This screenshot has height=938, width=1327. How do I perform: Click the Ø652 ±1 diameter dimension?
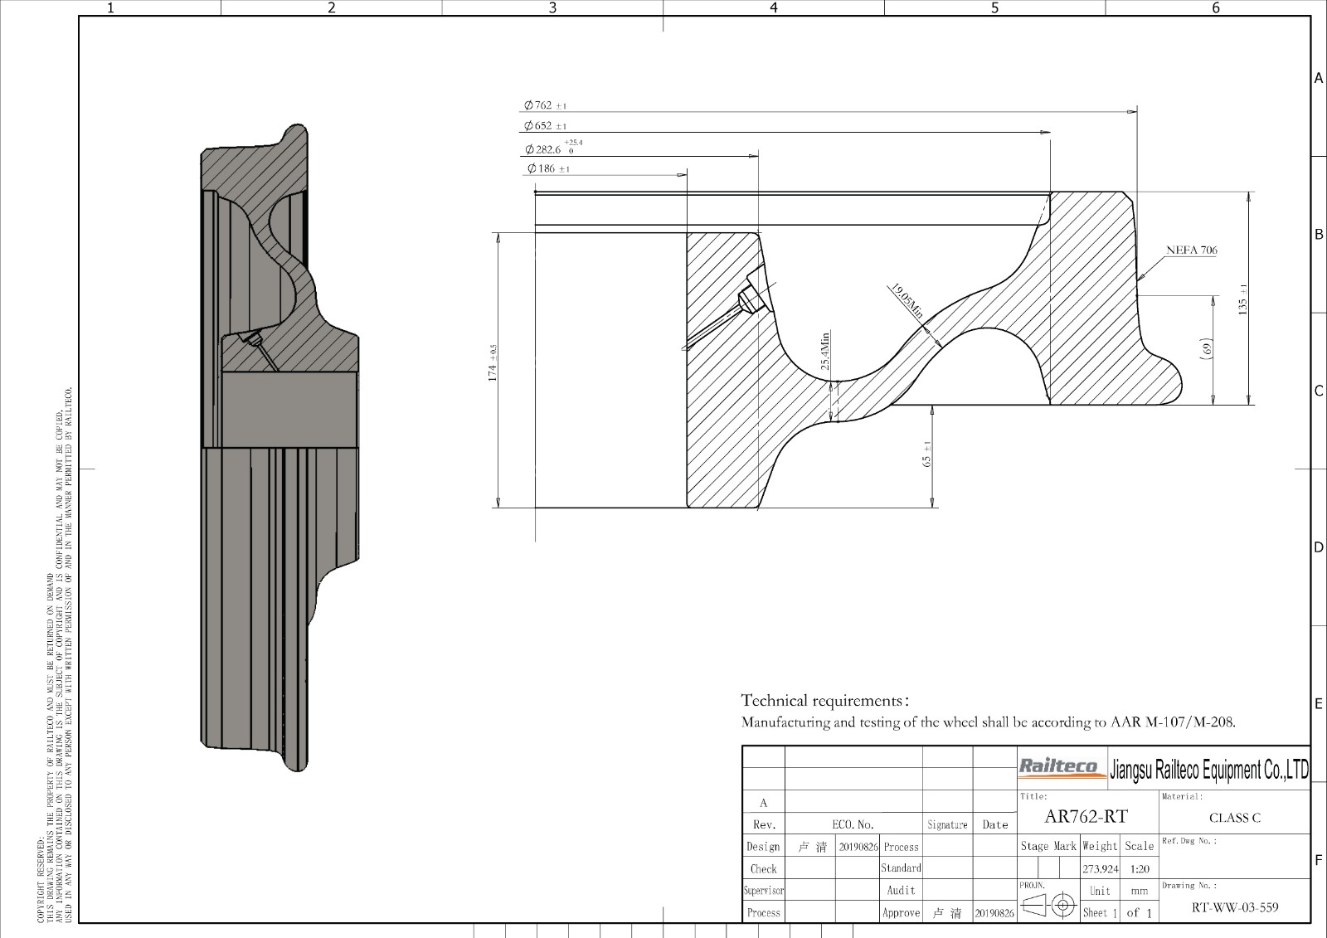click(x=545, y=126)
